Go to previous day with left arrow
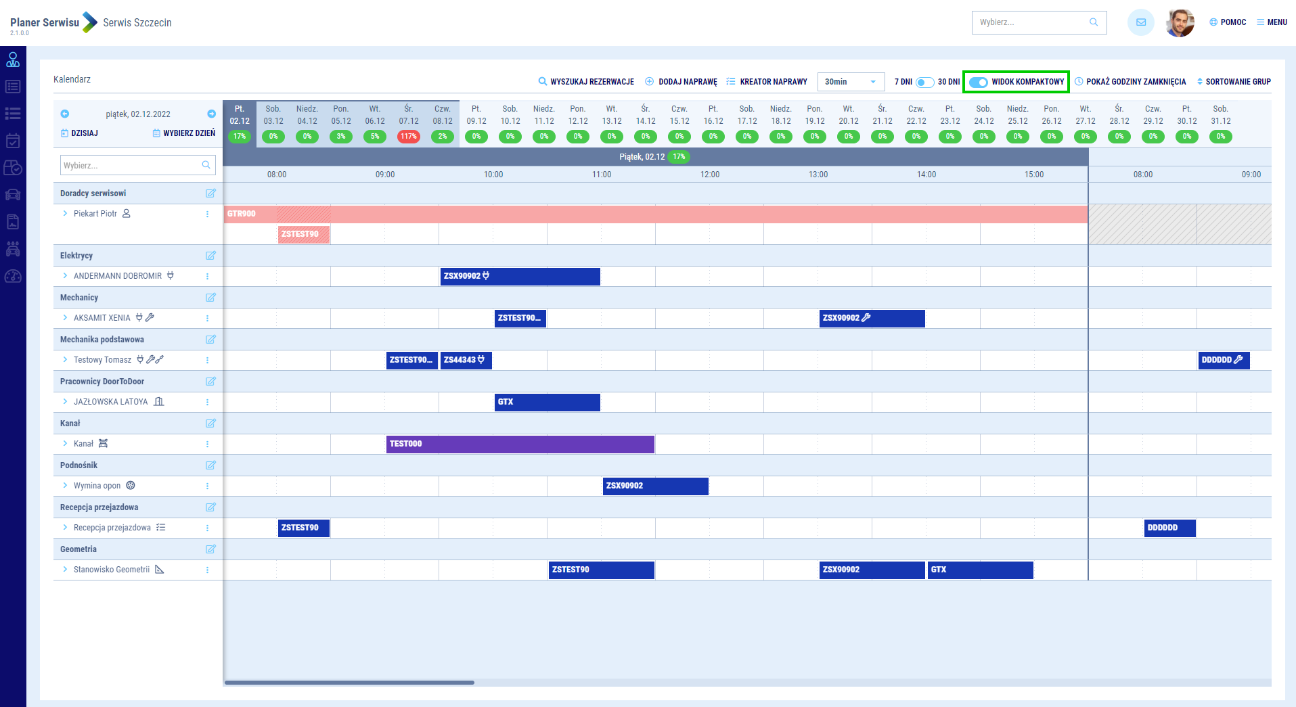This screenshot has width=1296, height=707. tap(65, 114)
